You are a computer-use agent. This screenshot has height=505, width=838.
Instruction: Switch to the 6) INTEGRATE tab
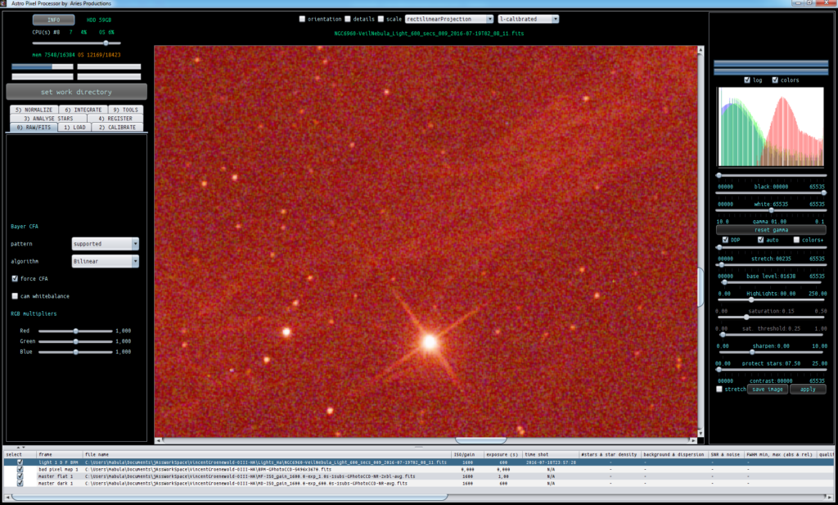point(83,110)
